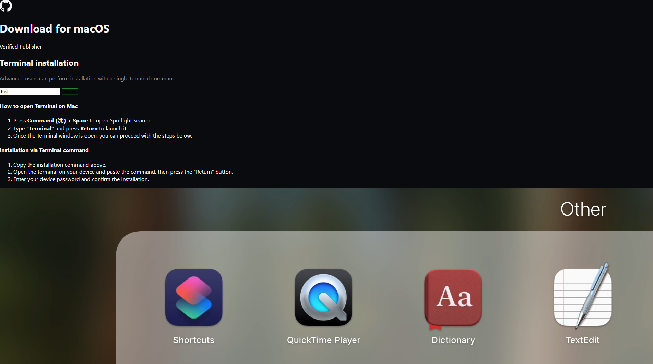Open the Dictionary app icon

pyautogui.click(x=453, y=299)
